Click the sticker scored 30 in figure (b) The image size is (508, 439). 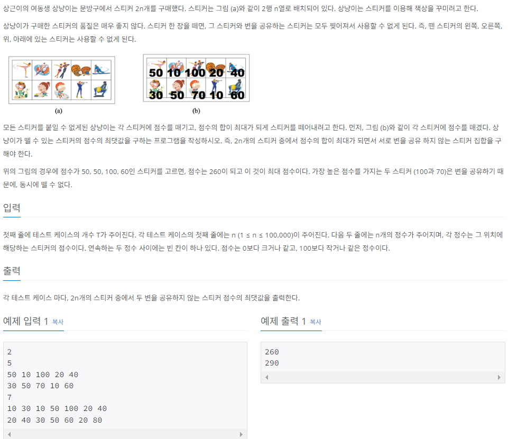click(x=156, y=89)
